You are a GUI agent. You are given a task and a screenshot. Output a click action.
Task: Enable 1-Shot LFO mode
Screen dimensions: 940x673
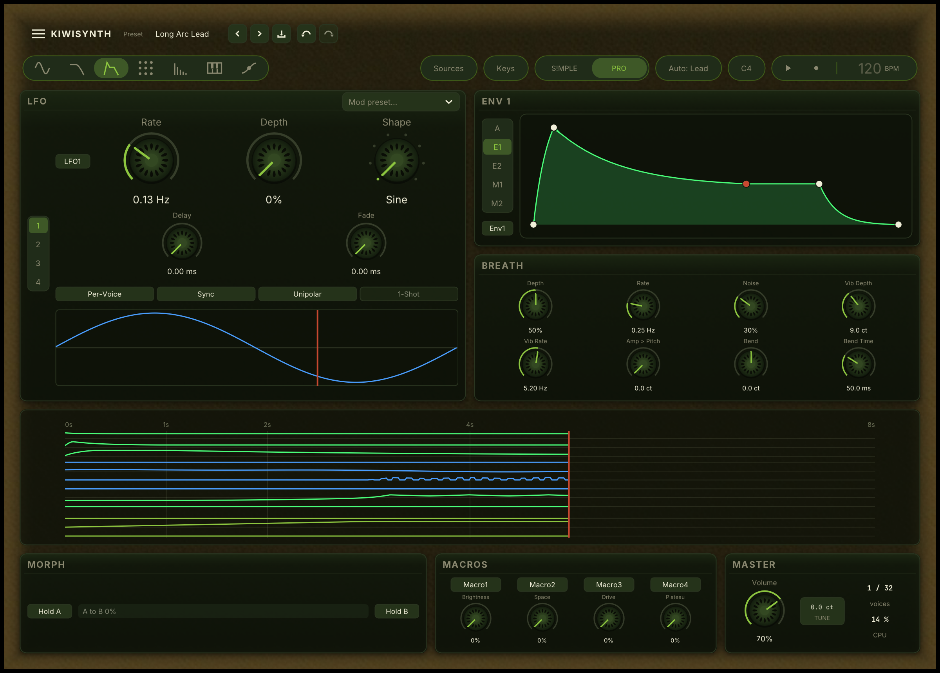pos(409,294)
